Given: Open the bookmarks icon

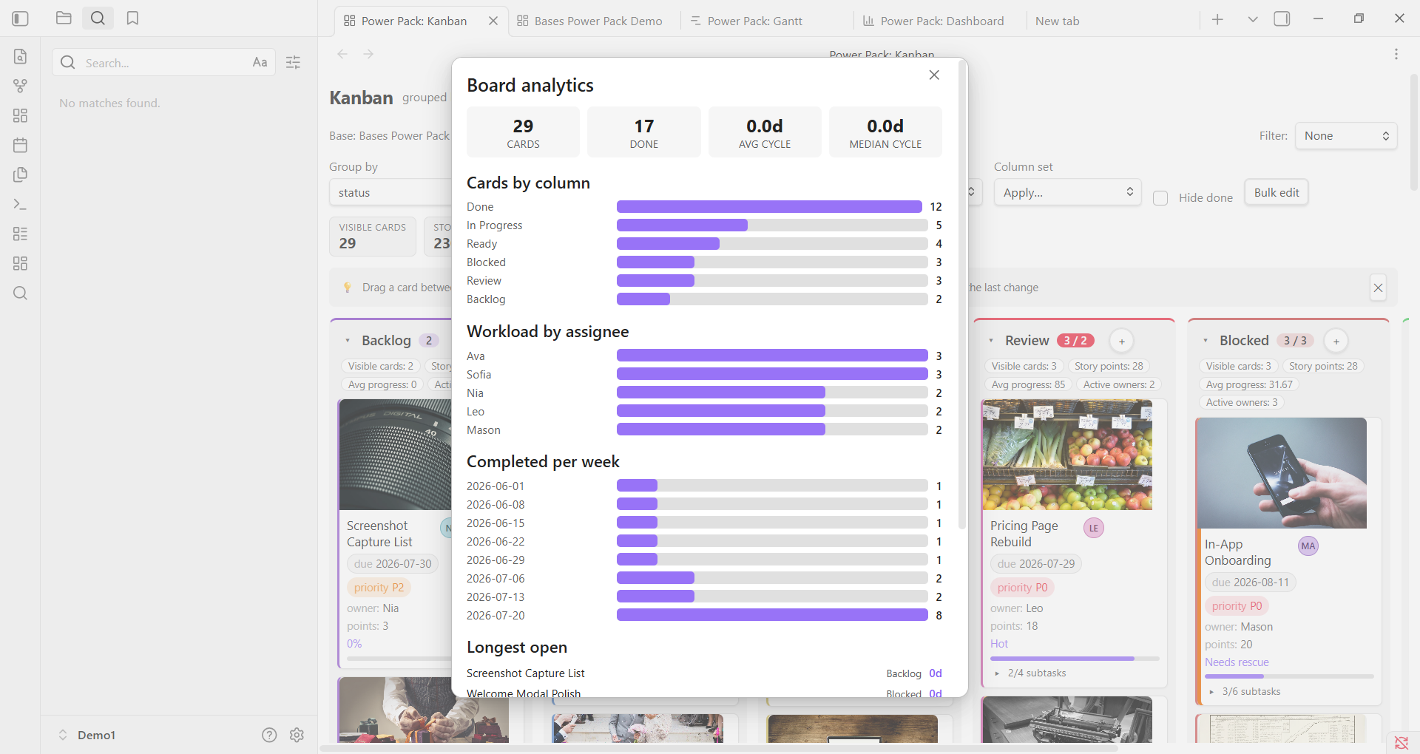Looking at the screenshot, I should 132,18.
